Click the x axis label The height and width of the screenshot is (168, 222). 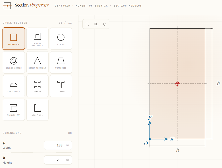pyautogui.click(x=172, y=139)
